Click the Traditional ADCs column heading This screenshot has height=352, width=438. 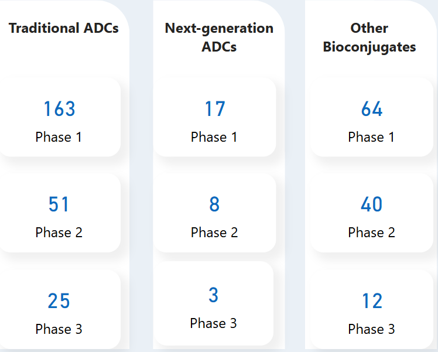click(64, 28)
